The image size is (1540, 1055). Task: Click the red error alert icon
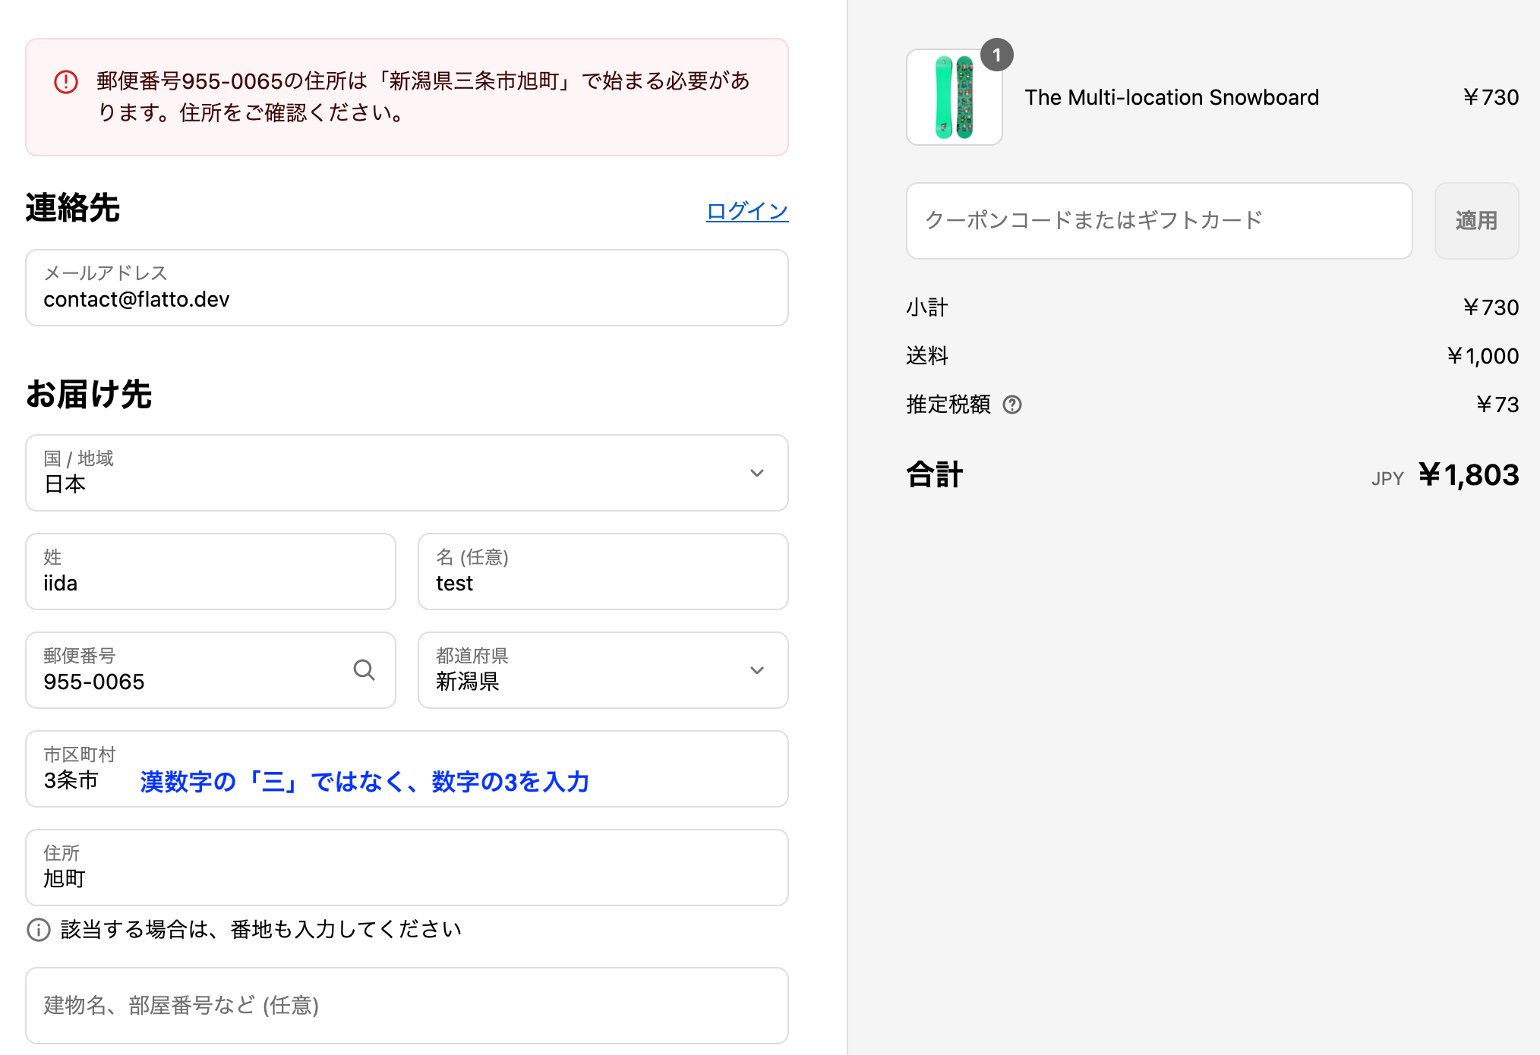coord(66,81)
